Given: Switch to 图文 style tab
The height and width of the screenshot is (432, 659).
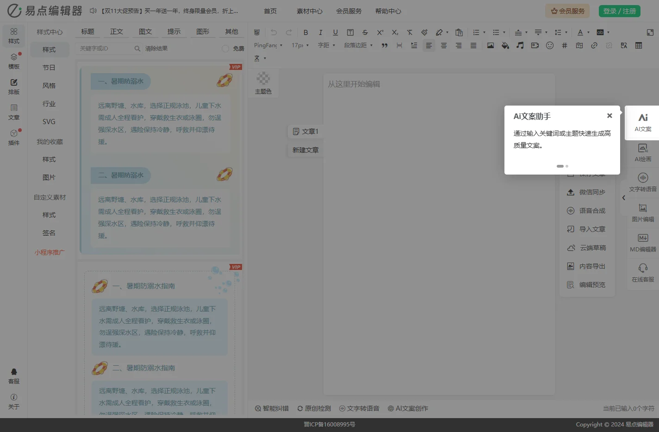Looking at the screenshot, I should pyautogui.click(x=145, y=31).
